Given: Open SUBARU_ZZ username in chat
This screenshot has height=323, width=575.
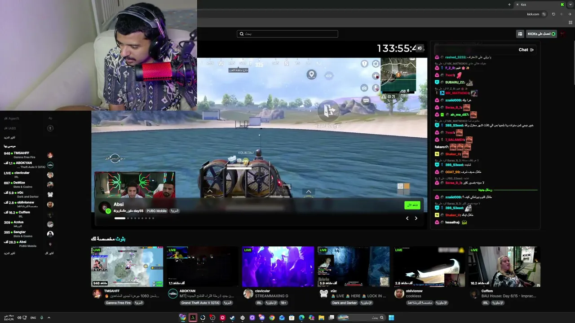Looking at the screenshot, I should click(x=455, y=83).
